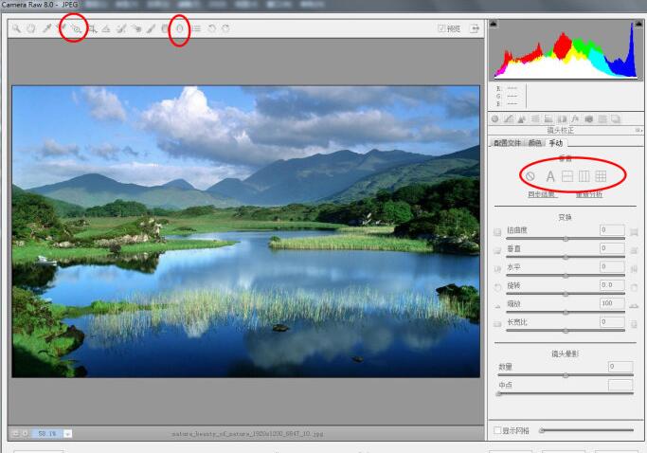Apply Auto Upright correction (A)
Image resolution: width=647 pixels, height=453 pixels.
(550, 176)
